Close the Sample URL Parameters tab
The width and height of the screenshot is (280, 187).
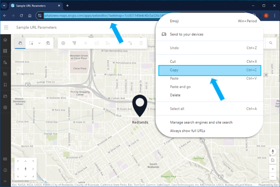(x=59, y=6)
